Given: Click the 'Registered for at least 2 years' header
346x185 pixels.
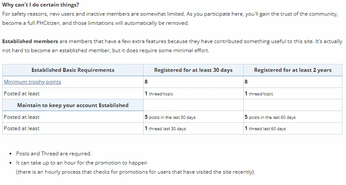Looking at the screenshot, I should tap(293, 70).
